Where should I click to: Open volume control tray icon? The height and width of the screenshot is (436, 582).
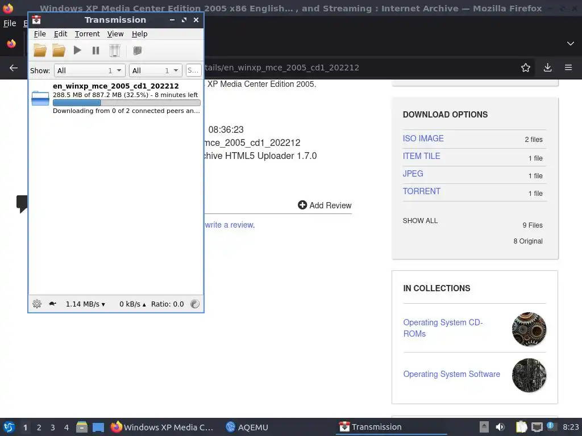point(500,427)
